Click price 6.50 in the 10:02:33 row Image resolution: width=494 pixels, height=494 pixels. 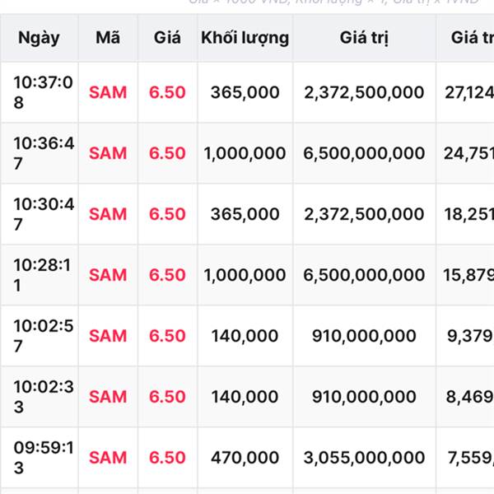pyautogui.click(x=167, y=397)
